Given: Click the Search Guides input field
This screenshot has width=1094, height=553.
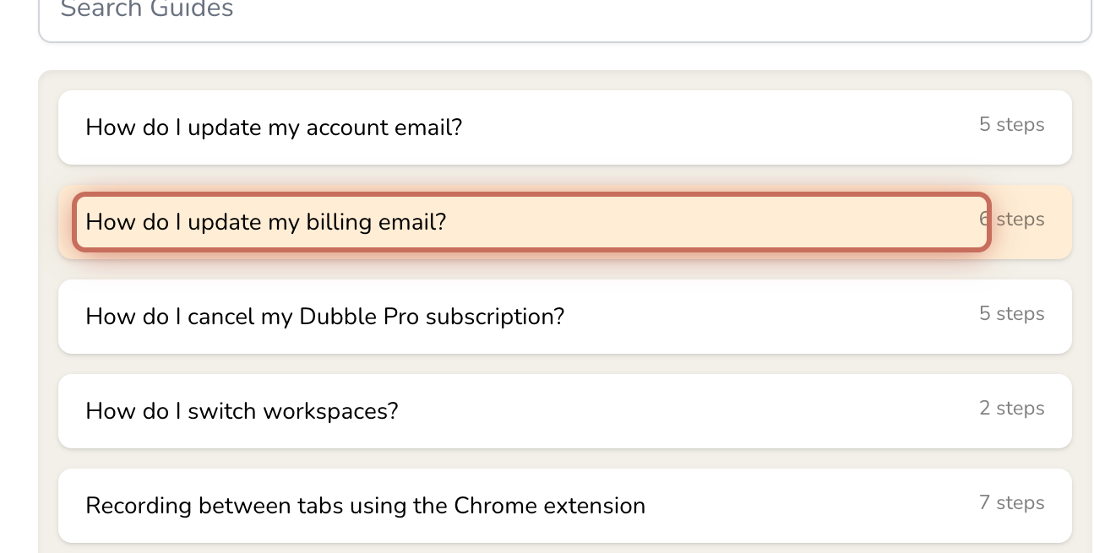Looking at the screenshot, I should [564, 15].
